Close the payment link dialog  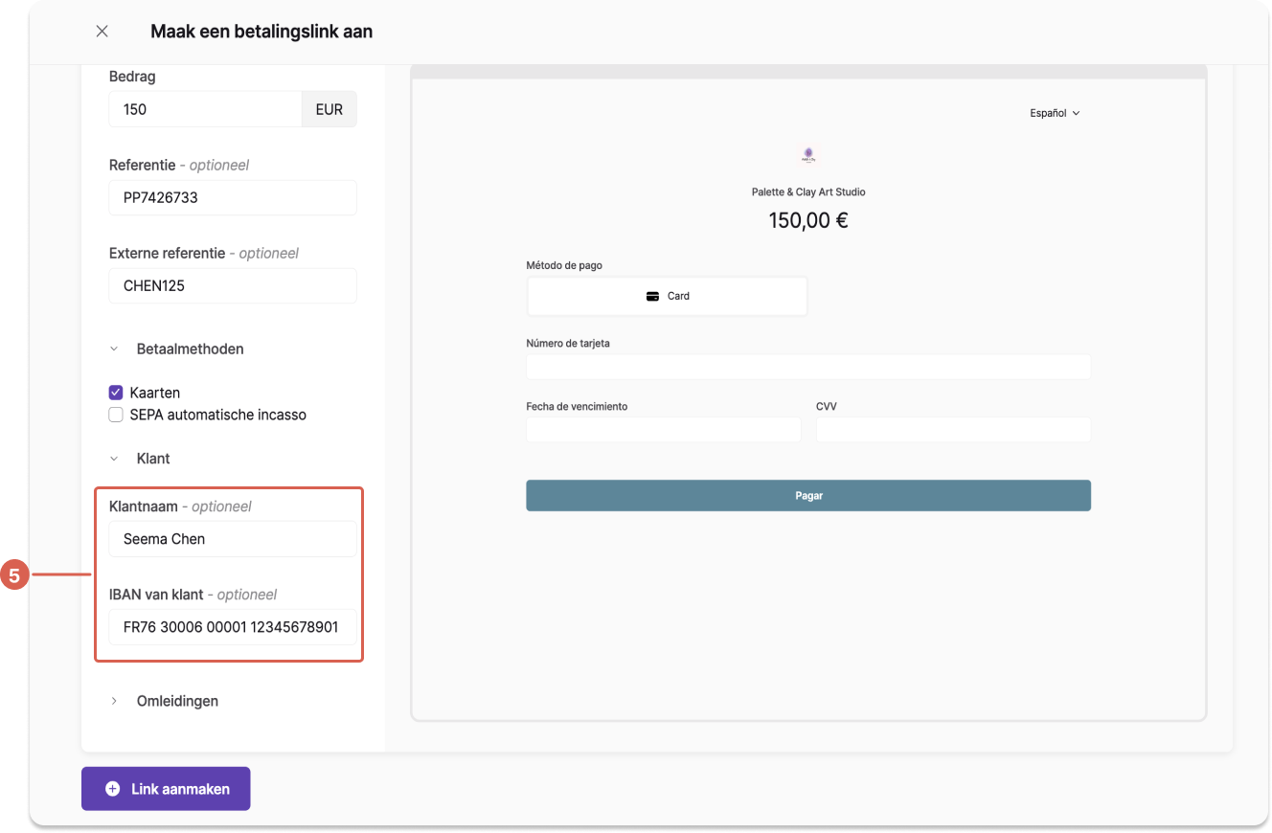(102, 32)
